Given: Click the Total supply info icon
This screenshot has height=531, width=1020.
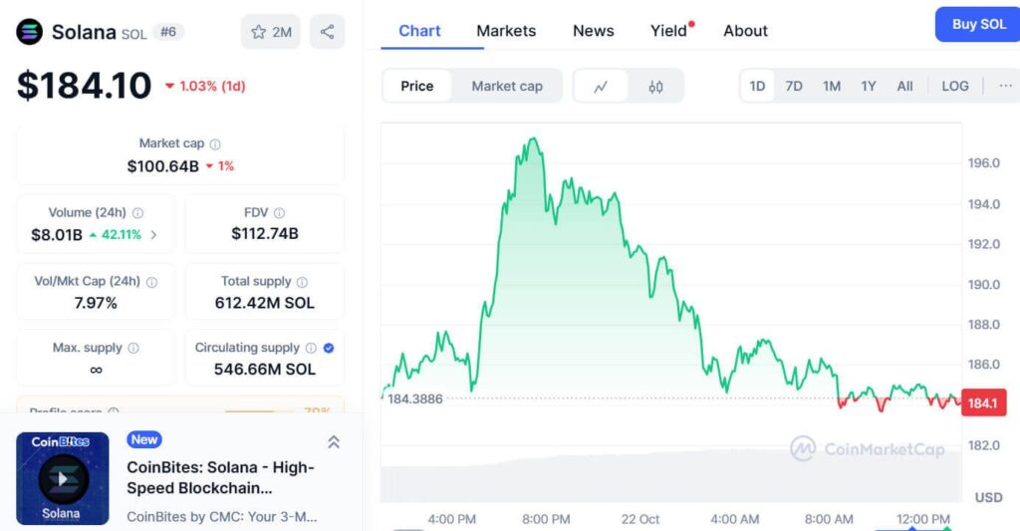Looking at the screenshot, I should [302, 282].
